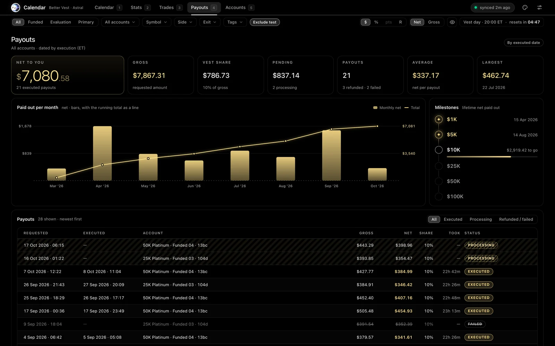The image size is (555, 346).
Task: Switch to the Trades tab
Action: point(170,8)
